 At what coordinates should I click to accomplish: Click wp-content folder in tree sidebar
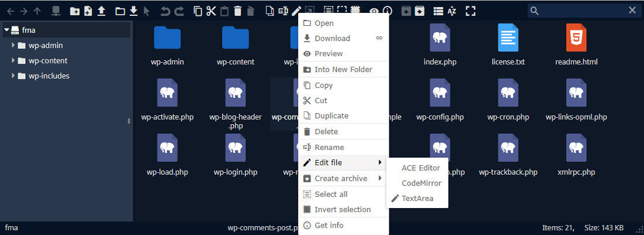(x=48, y=60)
